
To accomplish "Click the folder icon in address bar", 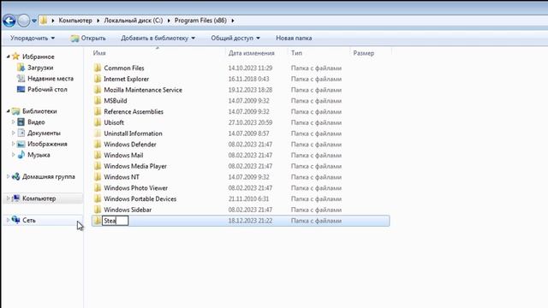I will coord(44,21).
